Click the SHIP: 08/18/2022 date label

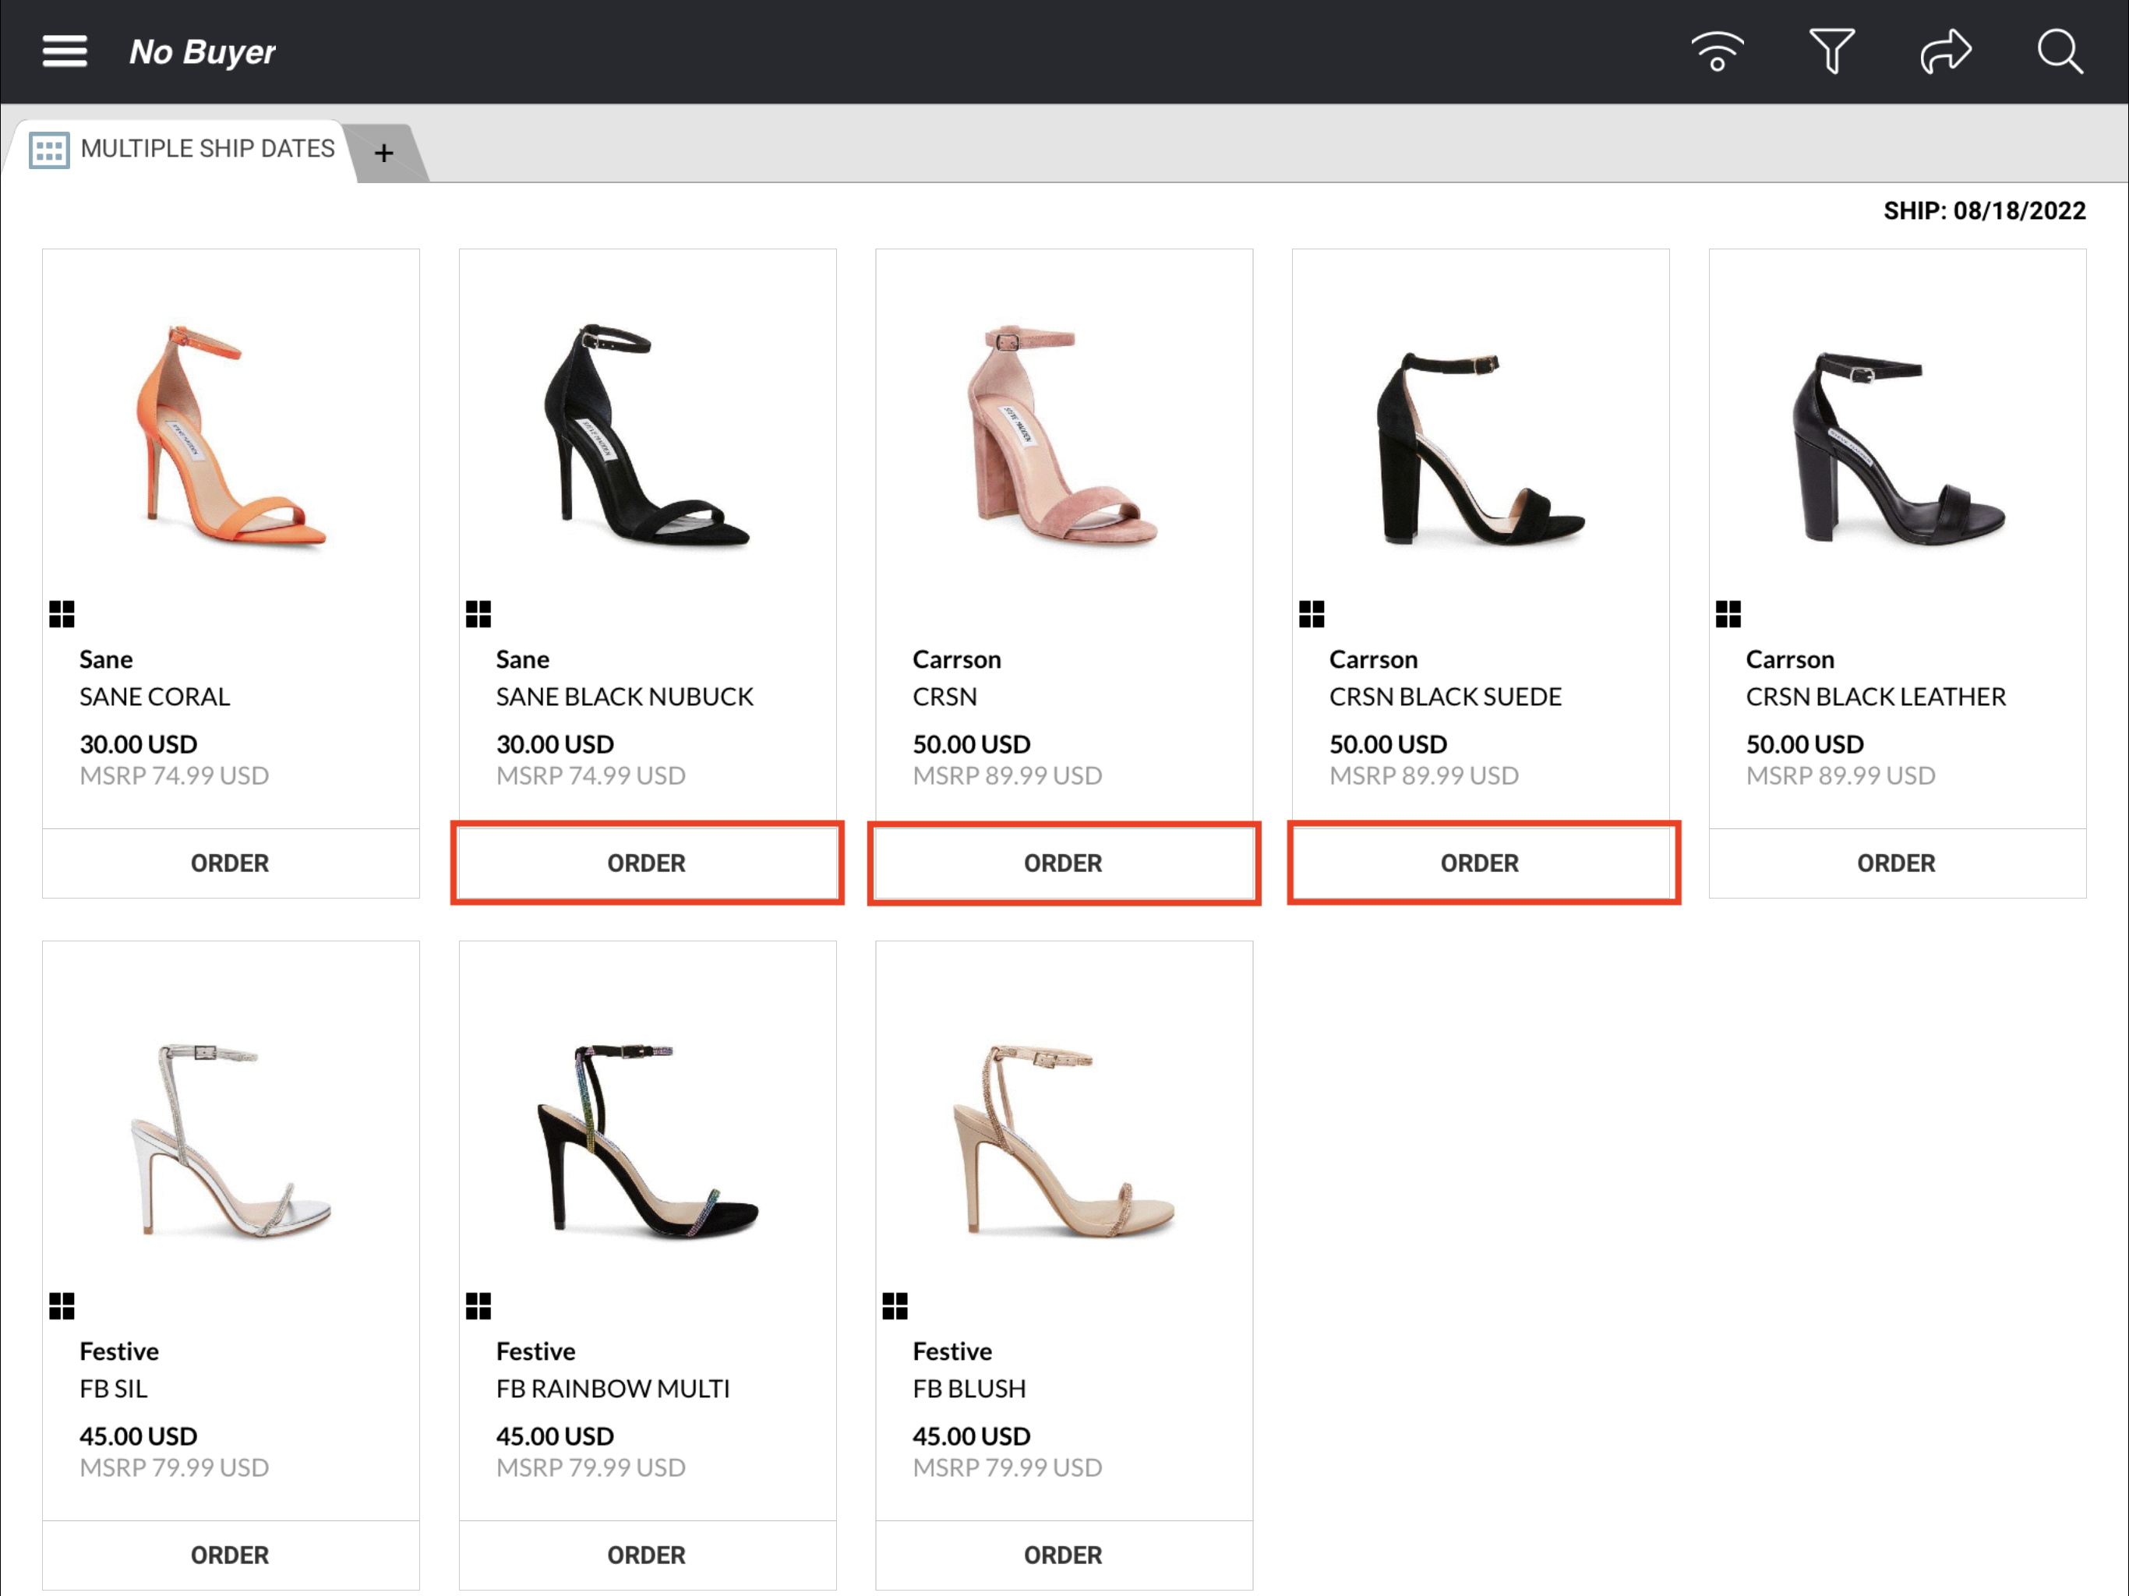[1985, 211]
